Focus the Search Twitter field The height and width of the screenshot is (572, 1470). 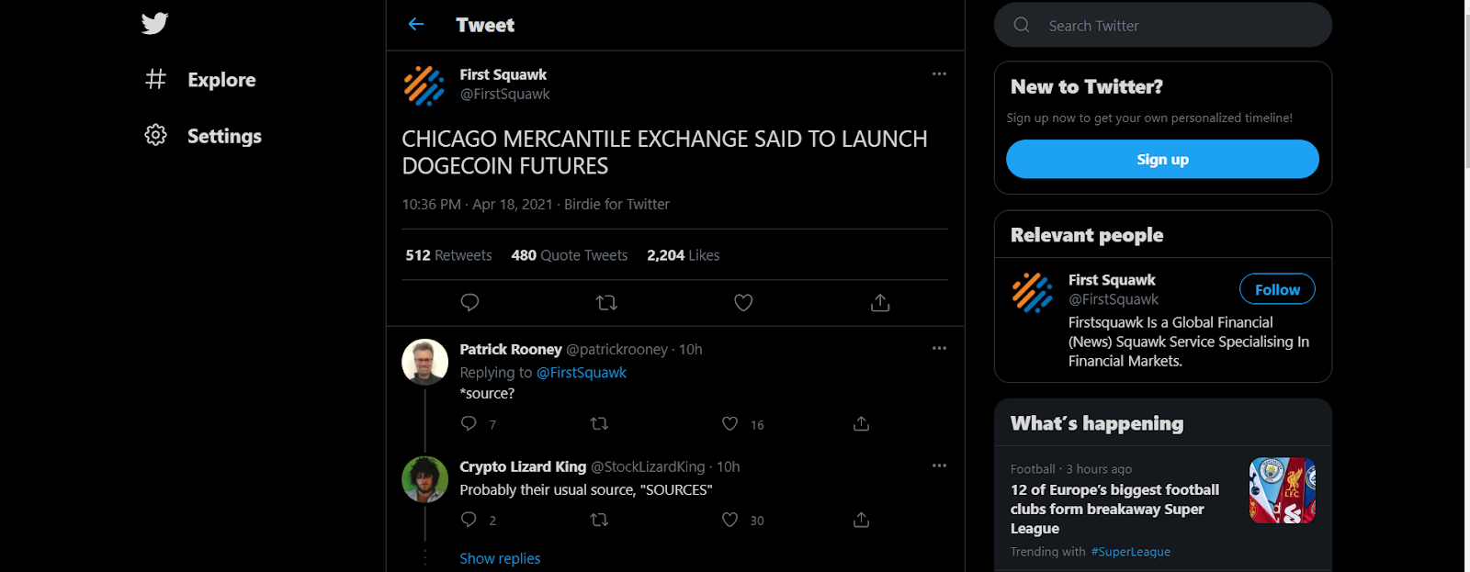pyautogui.click(x=1163, y=25)
